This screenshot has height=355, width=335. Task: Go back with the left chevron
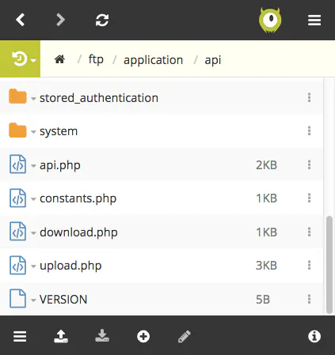(x=20, y=20)
